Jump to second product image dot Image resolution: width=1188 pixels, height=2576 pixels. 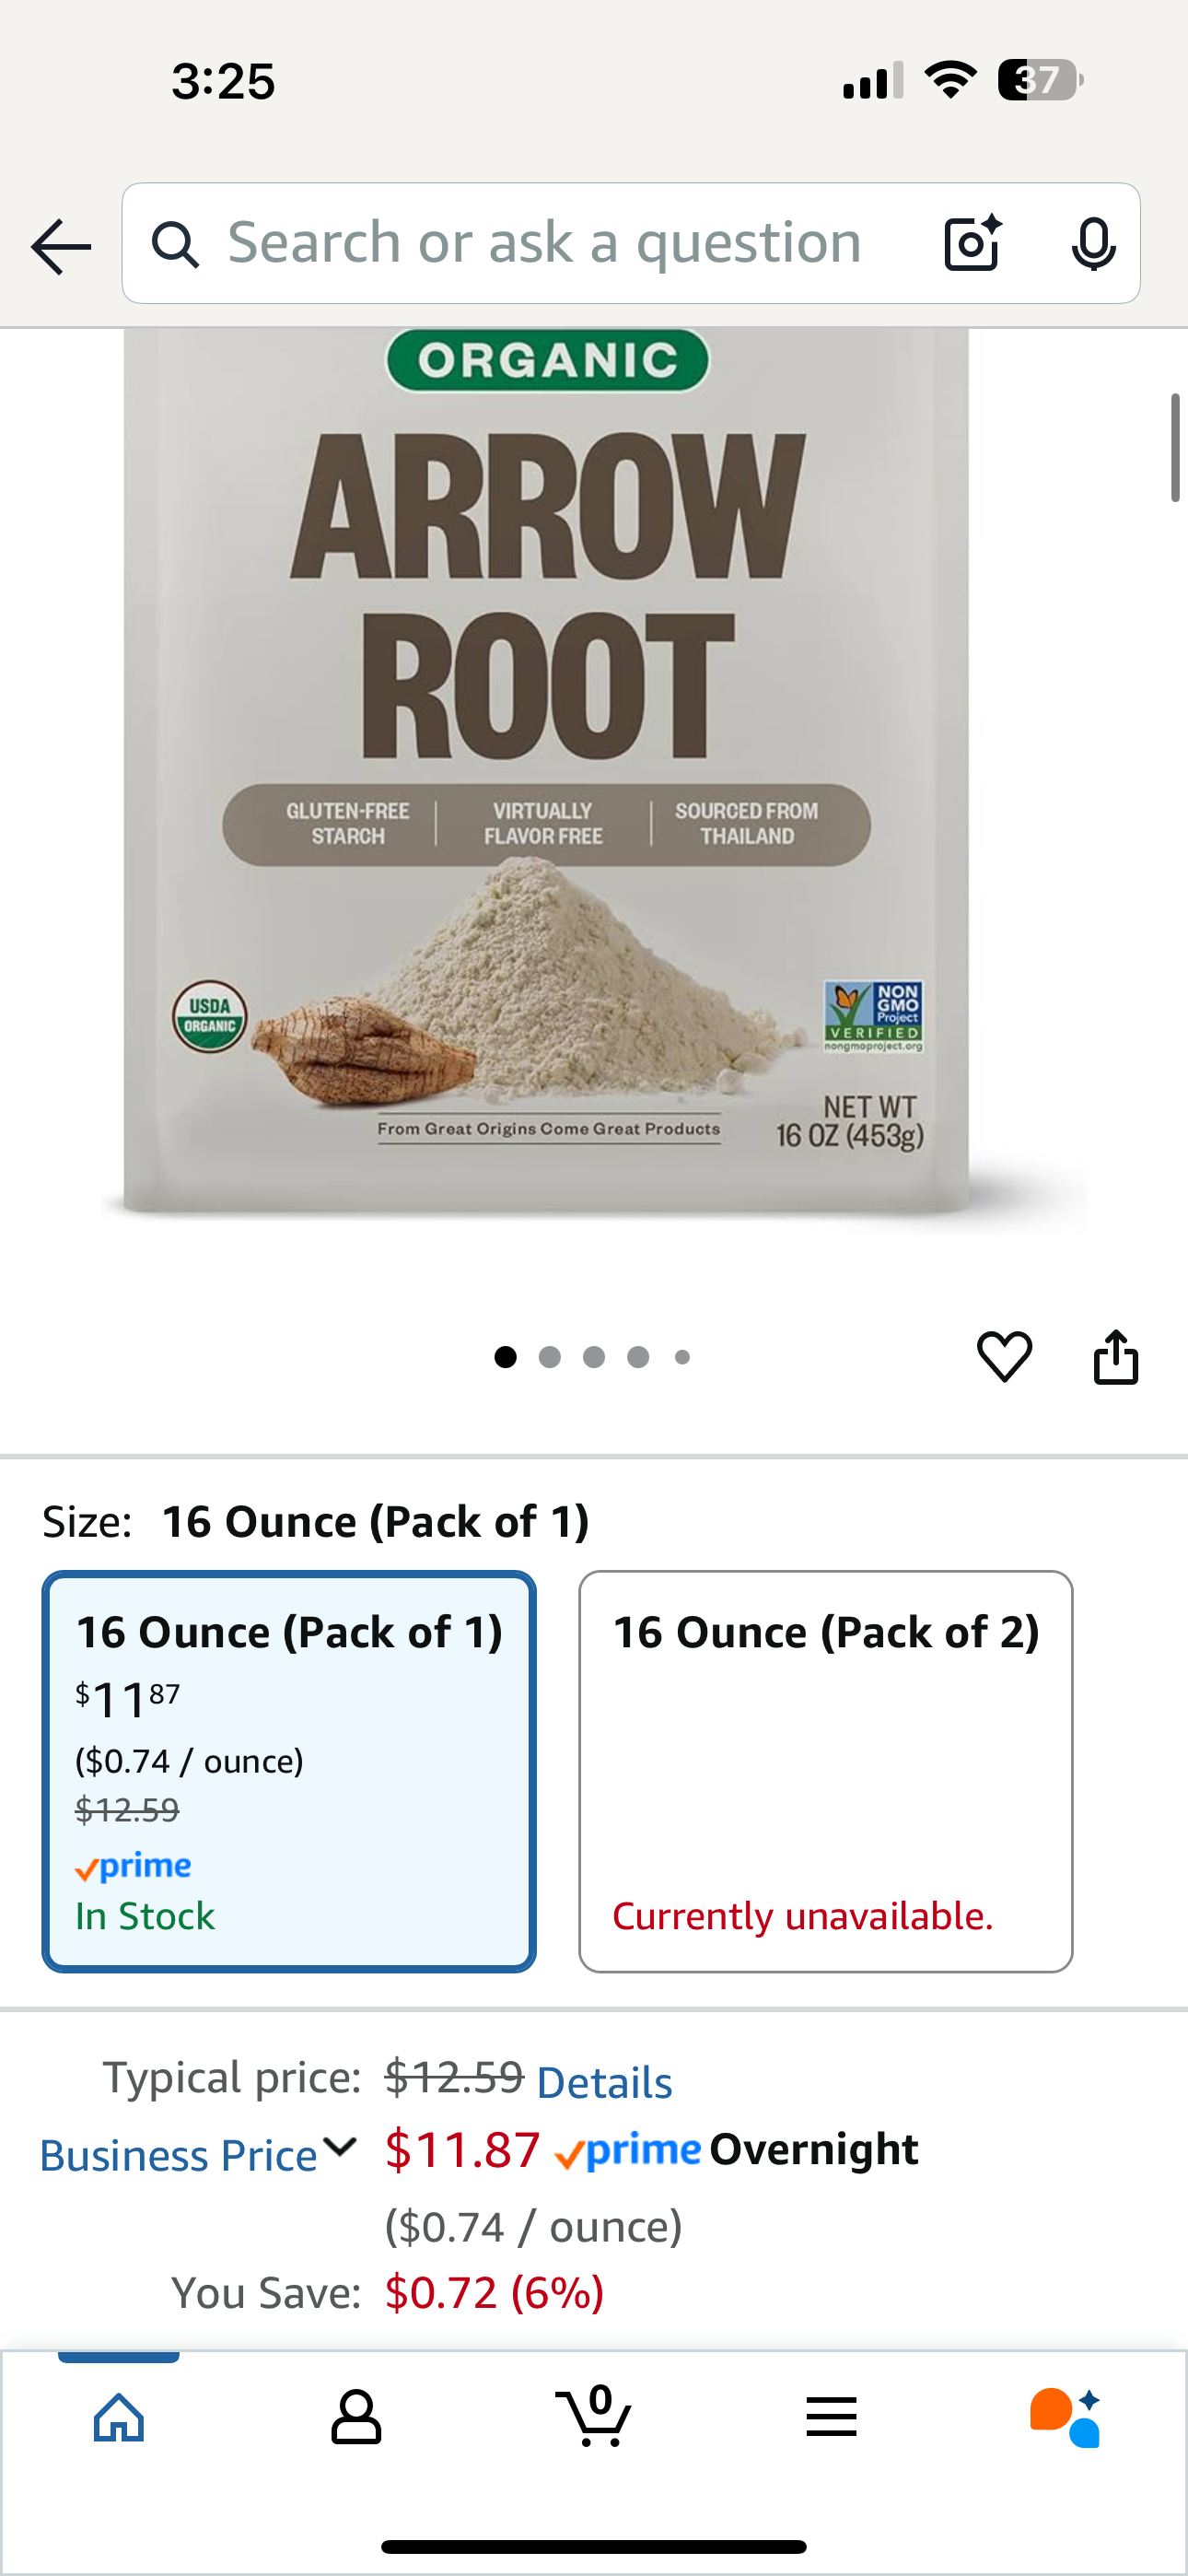pyautogui.click(x=549, y=1357)
